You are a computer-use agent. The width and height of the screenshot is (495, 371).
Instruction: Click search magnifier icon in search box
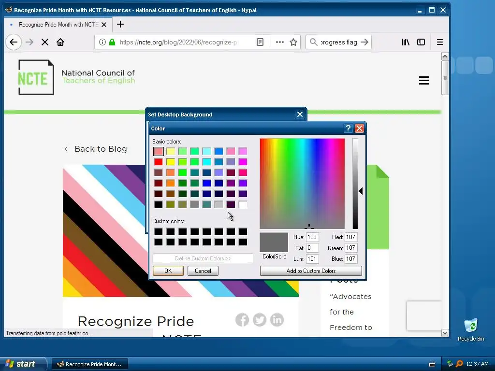tap(313, 42)
